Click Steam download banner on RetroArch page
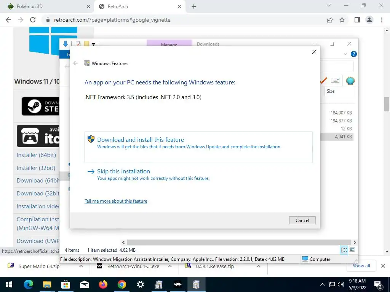Image resolution: width=390 pixels, height=292 pixels. [x=40, y=106]
